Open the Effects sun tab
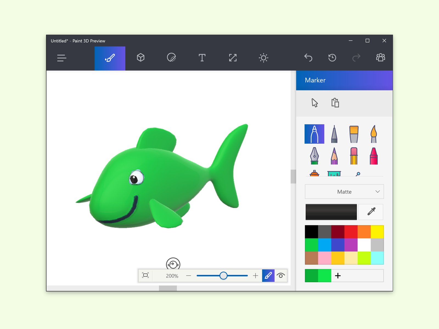 coord(263,58)
